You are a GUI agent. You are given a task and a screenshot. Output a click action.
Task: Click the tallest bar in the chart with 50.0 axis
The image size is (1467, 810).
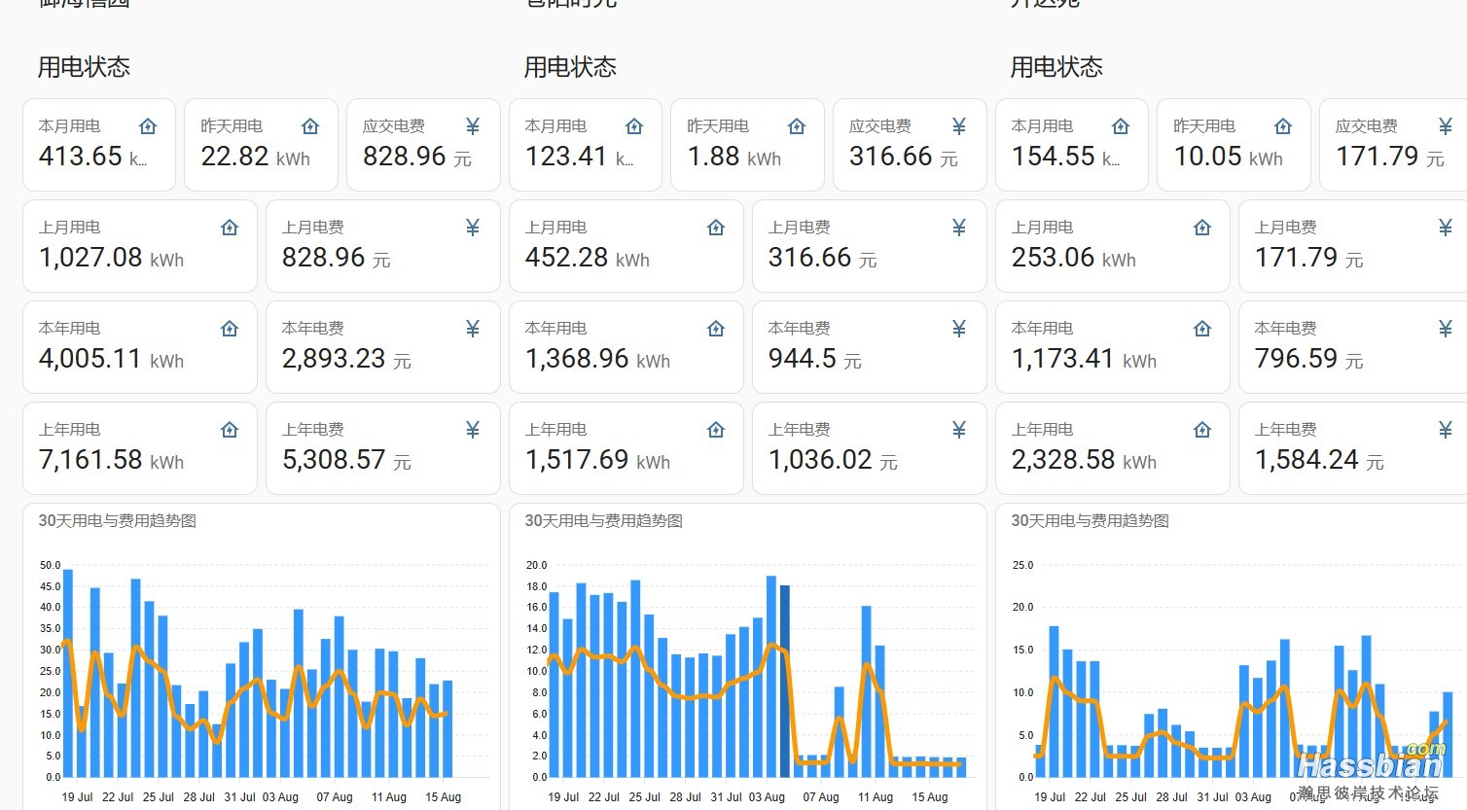68,673
